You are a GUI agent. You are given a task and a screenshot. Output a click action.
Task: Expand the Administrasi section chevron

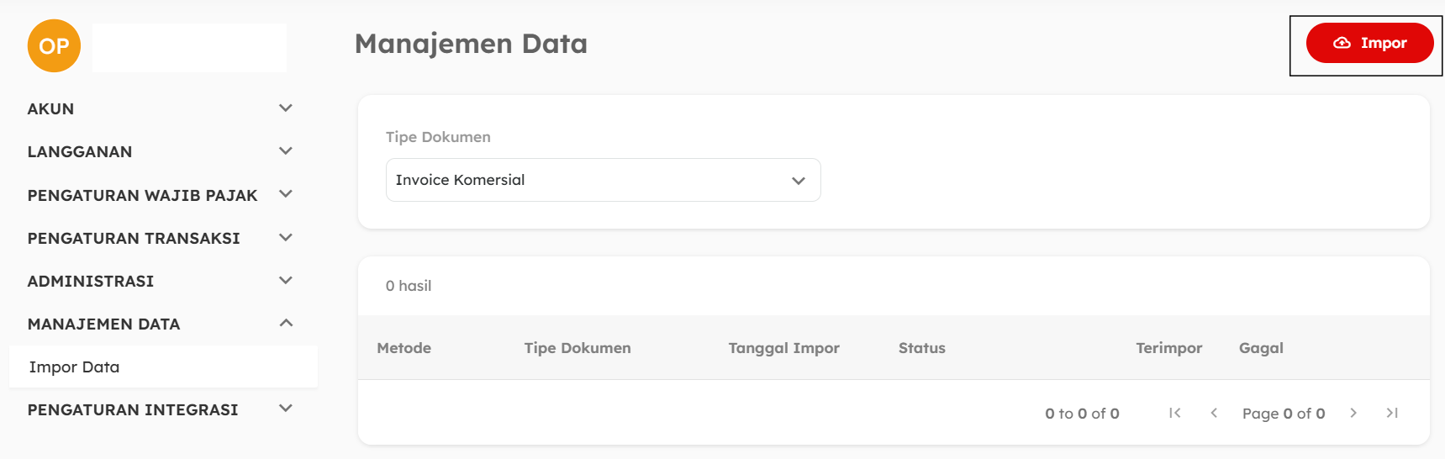286,281
